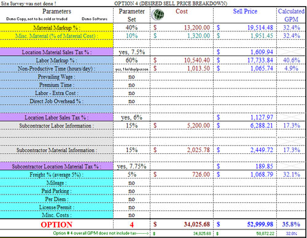
Task: Select the Calculated GPM column header
Action: pos(291,15)
